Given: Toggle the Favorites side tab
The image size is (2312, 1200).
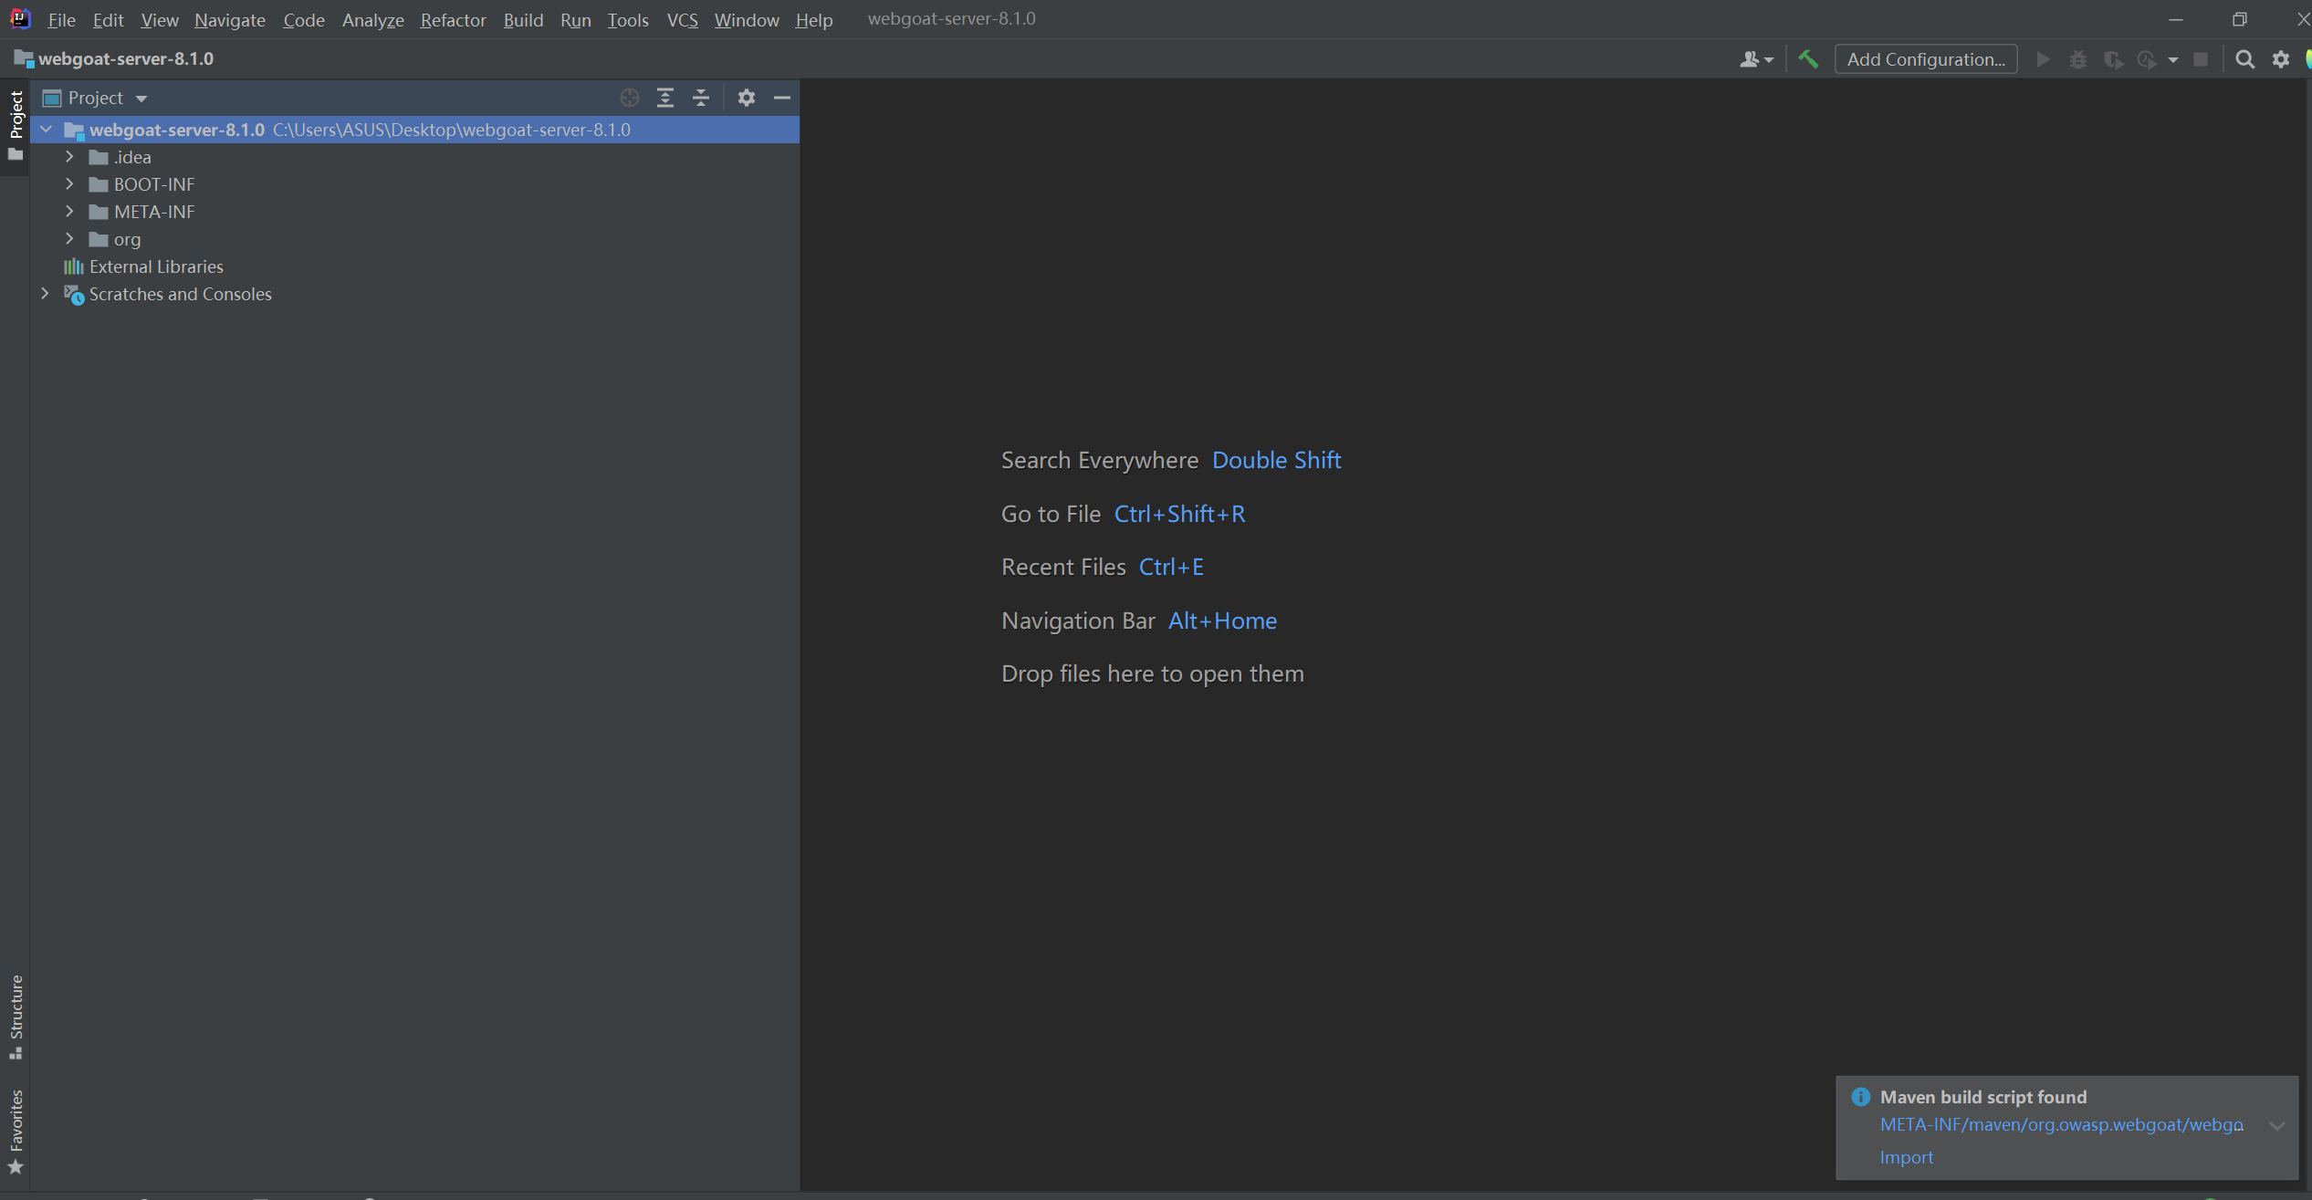Looking at the screenshot, I should [x=15, y=1132].
